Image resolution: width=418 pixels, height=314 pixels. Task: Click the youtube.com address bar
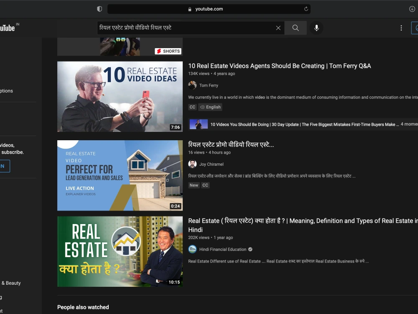pos(209,9)
